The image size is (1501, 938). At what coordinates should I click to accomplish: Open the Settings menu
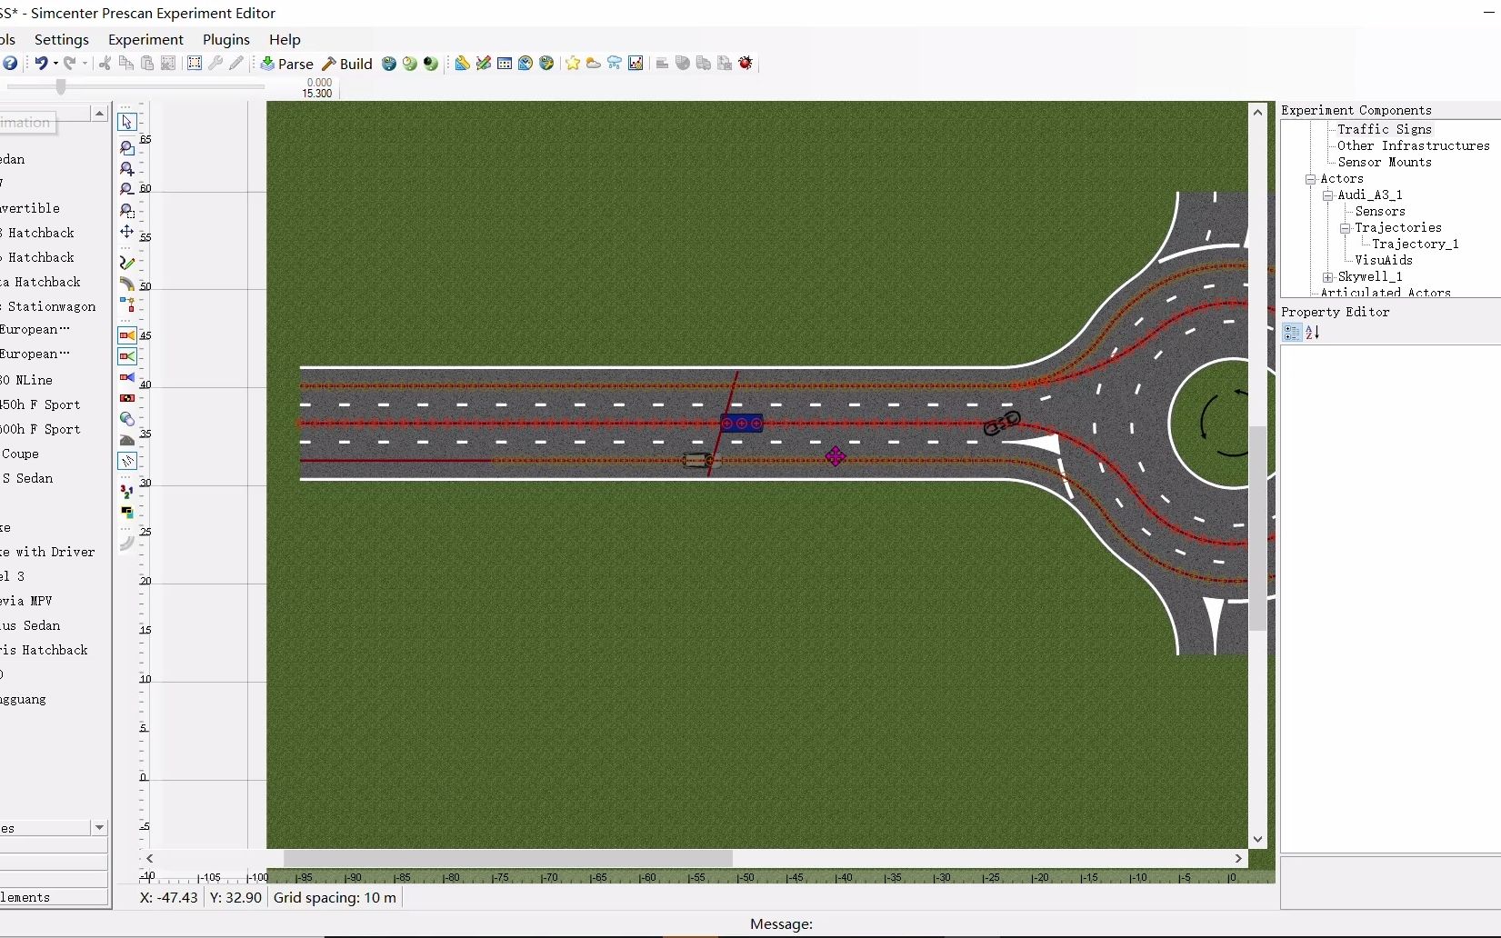pos(62,39)
